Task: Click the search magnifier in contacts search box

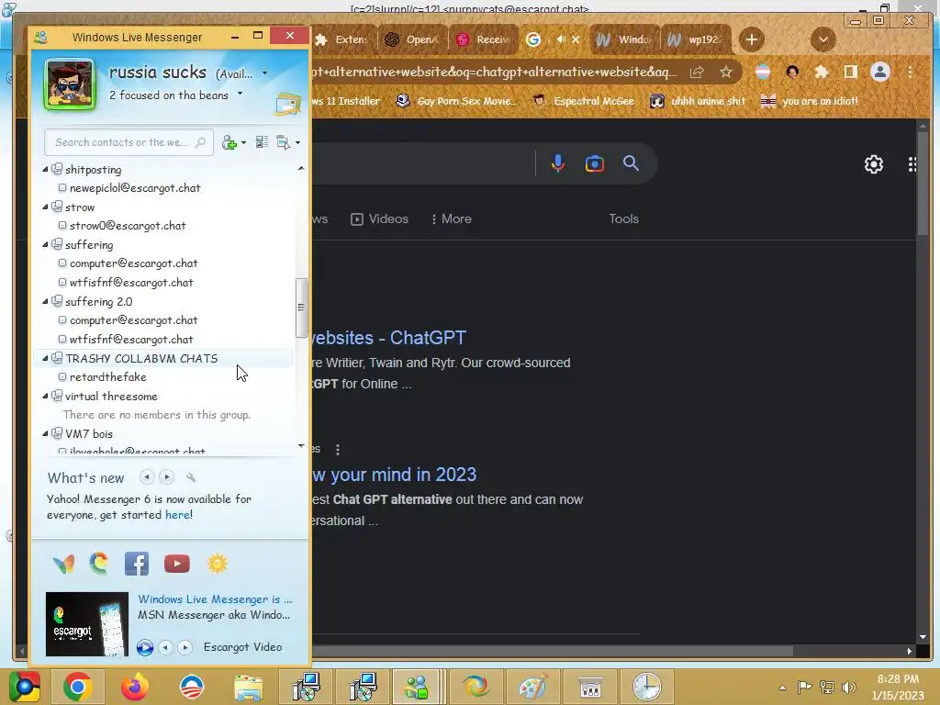Action: pos(201,142)
